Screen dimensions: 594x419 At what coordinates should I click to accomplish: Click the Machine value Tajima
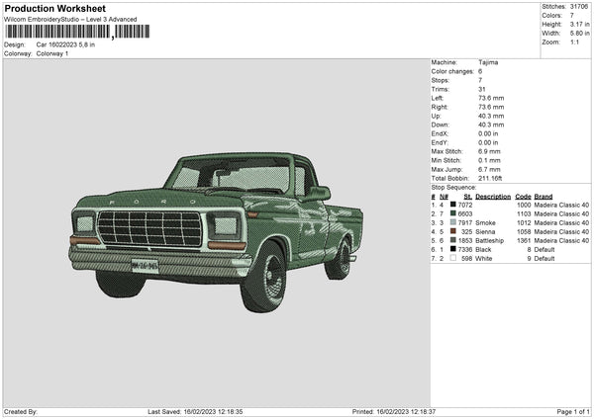[488, 62]
